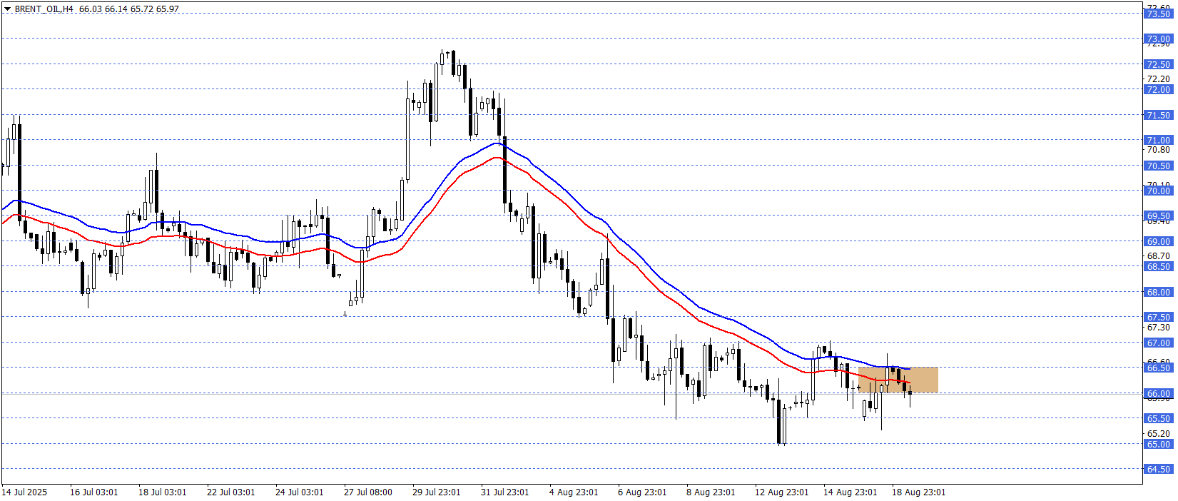Click the 8 Aug 23:01 time label

pos(711,492)
